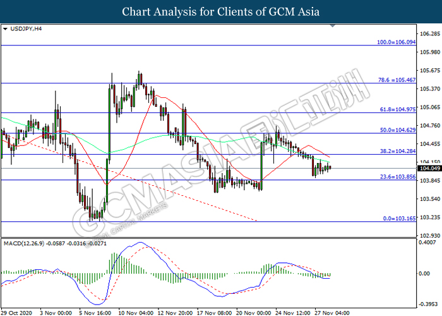Click the triangle icon beside USDJPY,H4
This screenshot has width=442, height=316.
click(5, 29)
